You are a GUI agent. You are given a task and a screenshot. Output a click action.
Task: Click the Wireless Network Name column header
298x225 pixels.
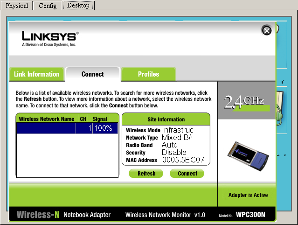pos(46,119)
